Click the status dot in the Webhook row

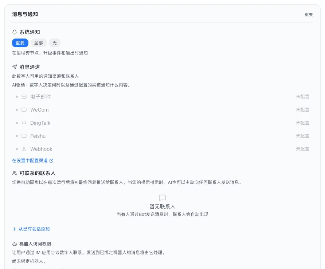(17, 149)
